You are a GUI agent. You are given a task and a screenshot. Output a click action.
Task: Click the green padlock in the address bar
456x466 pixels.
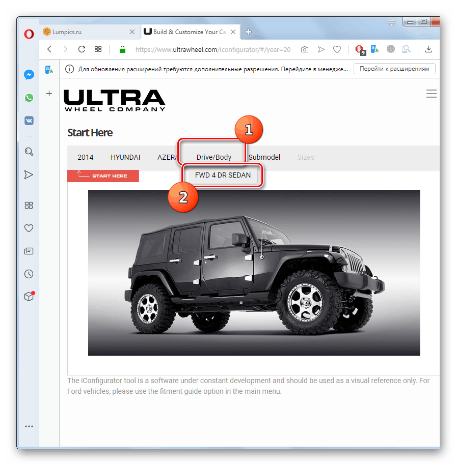pos(122,49)
